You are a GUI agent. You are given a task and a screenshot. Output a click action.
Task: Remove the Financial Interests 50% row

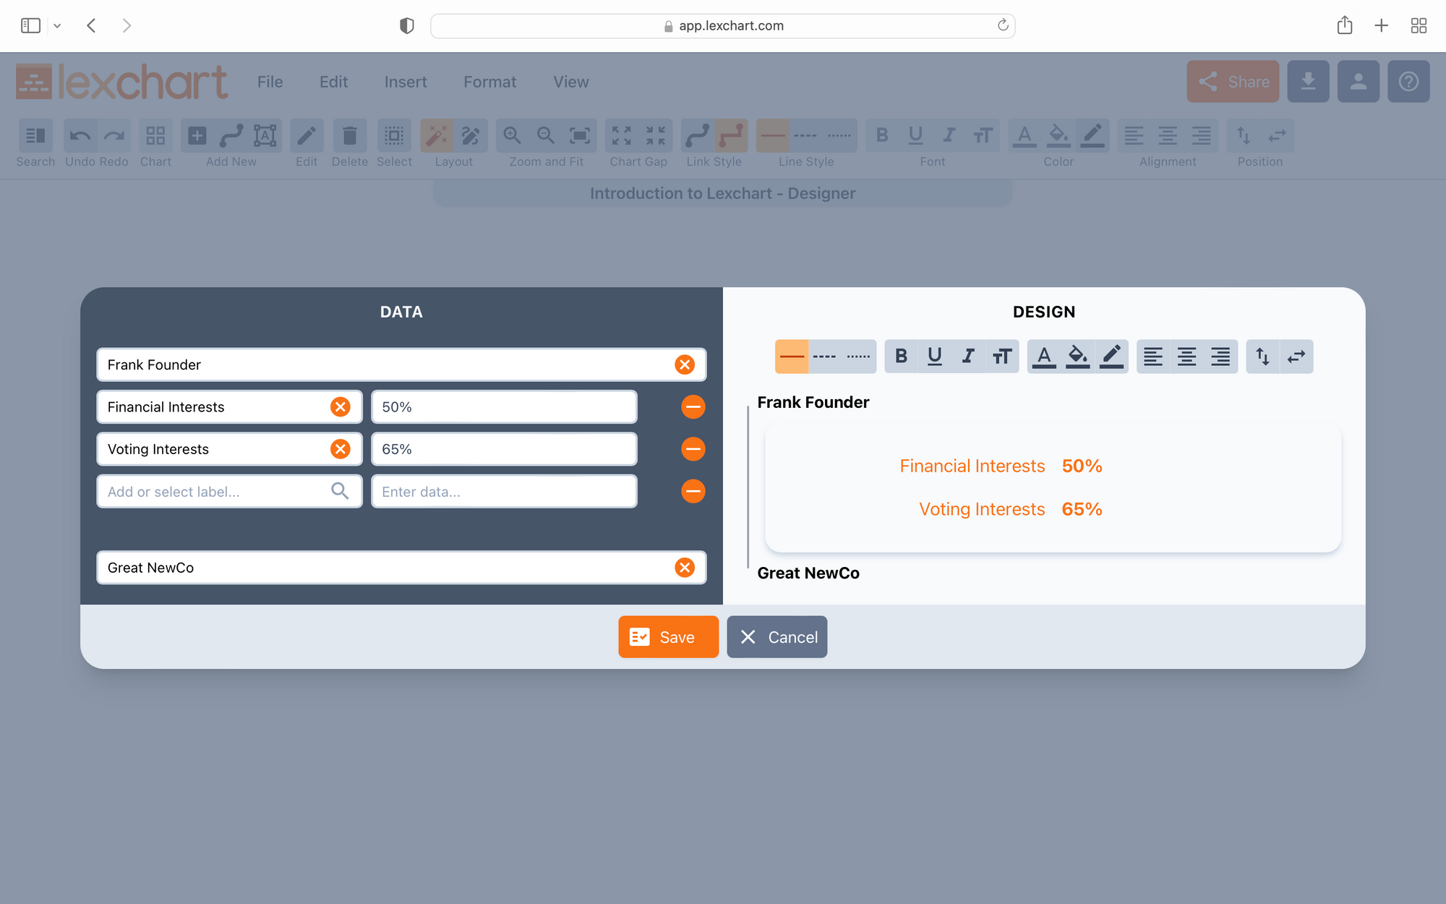[693, 407]
